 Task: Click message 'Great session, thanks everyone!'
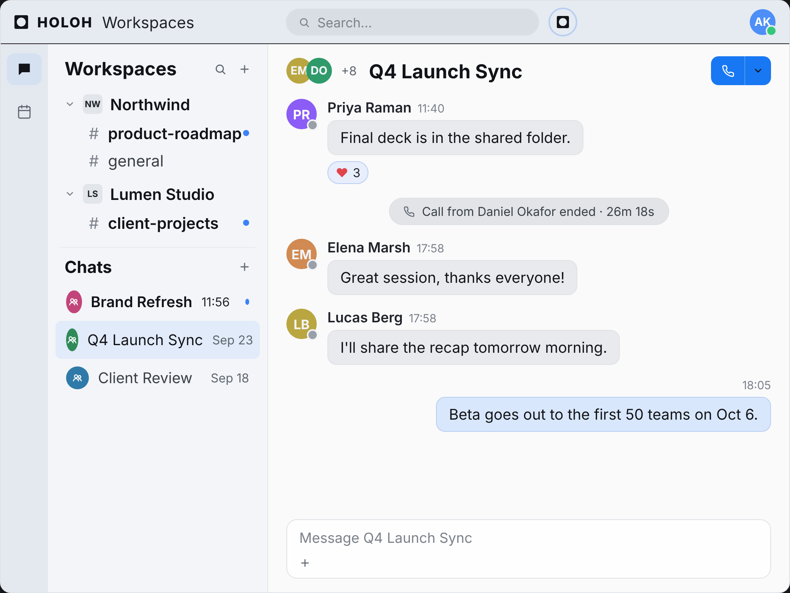click(x=452, y=277)
